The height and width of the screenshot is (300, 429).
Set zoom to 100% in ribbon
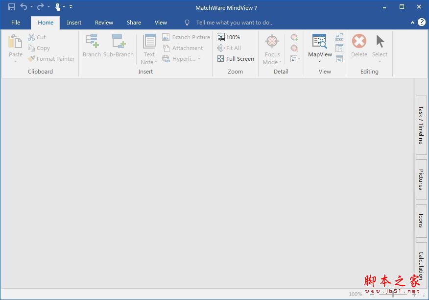[x=228, y=37]
